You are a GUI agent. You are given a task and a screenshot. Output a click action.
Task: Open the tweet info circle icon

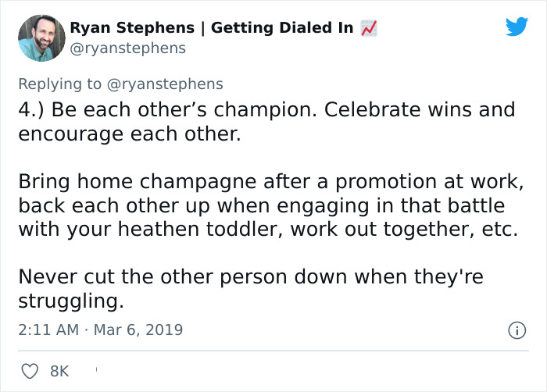point(516,330)
